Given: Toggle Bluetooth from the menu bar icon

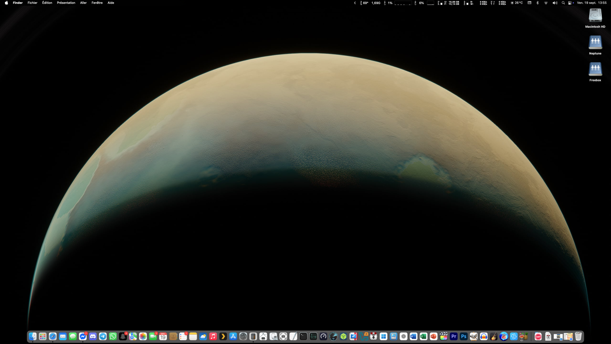Looking at the screenshot, I should coord(538,3).
